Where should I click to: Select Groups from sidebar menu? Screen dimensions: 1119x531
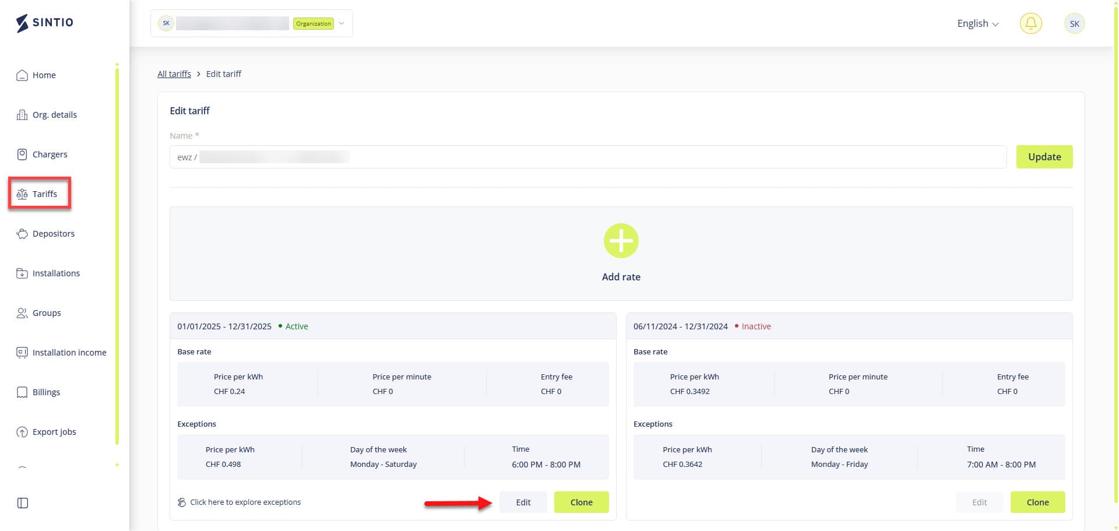tap(47, 313)
